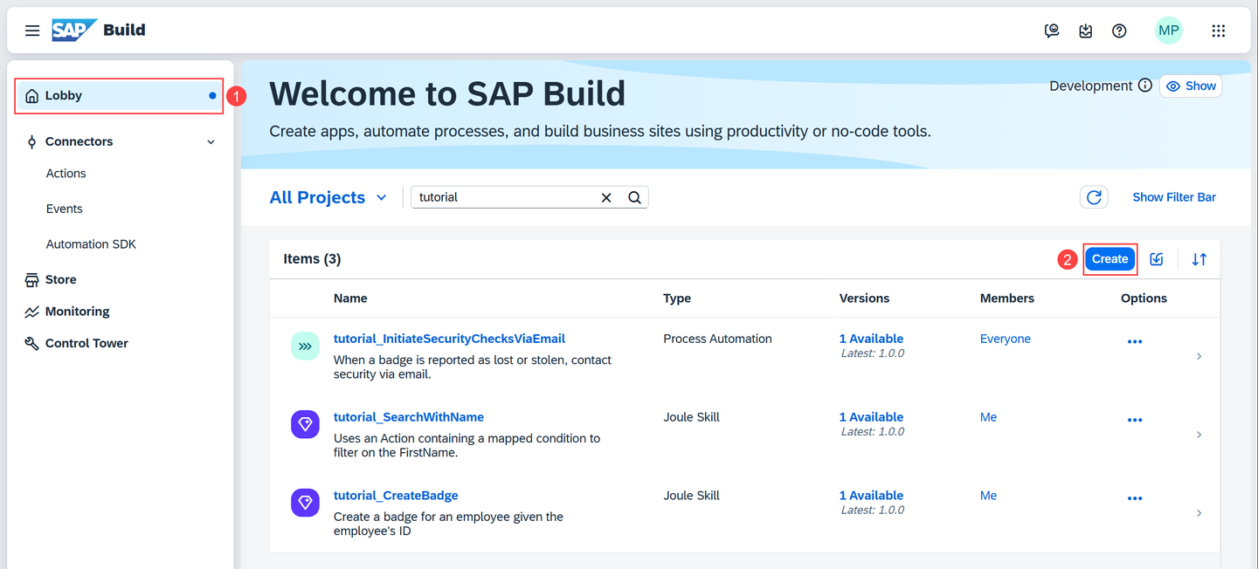Click Joule Skill type for tutorial_SearchWithName
Screen dimensions: 1258x569
(691, 417)
